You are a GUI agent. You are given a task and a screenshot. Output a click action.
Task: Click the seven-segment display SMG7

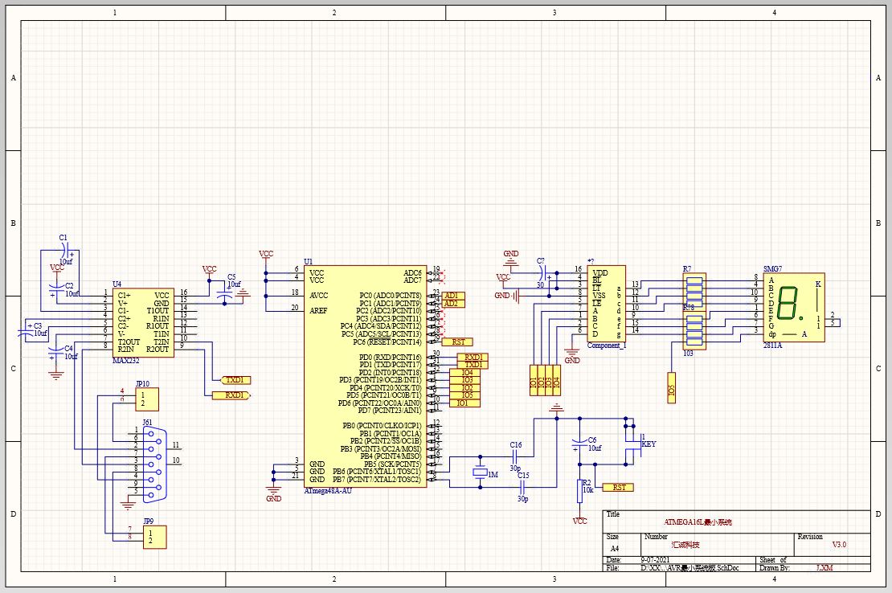(794, 307)
